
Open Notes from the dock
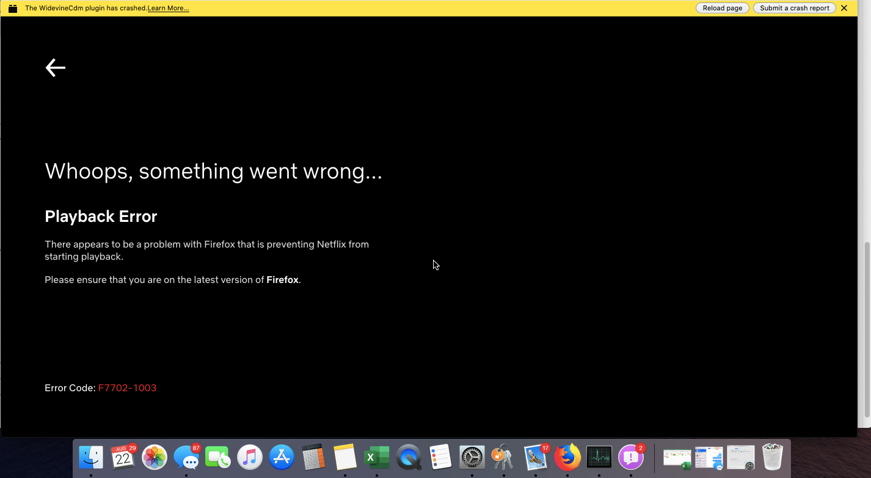tap(345, 457)
